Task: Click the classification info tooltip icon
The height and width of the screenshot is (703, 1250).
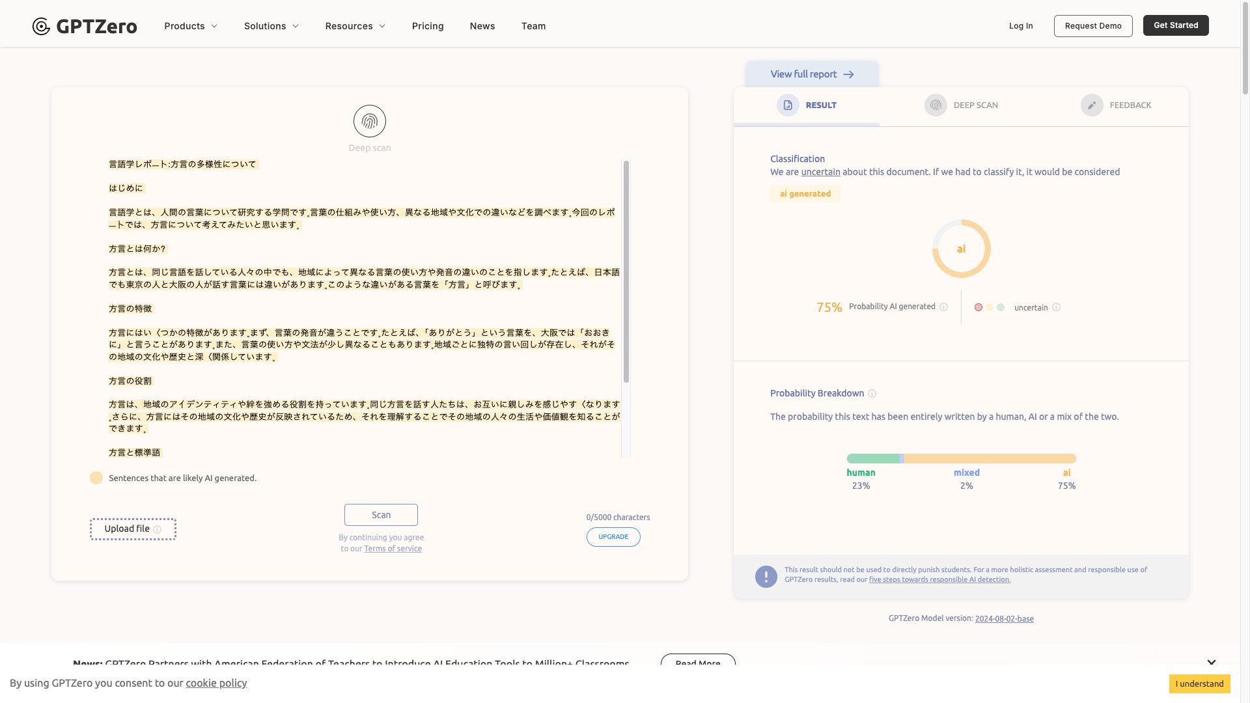Action: [1057, 307]
